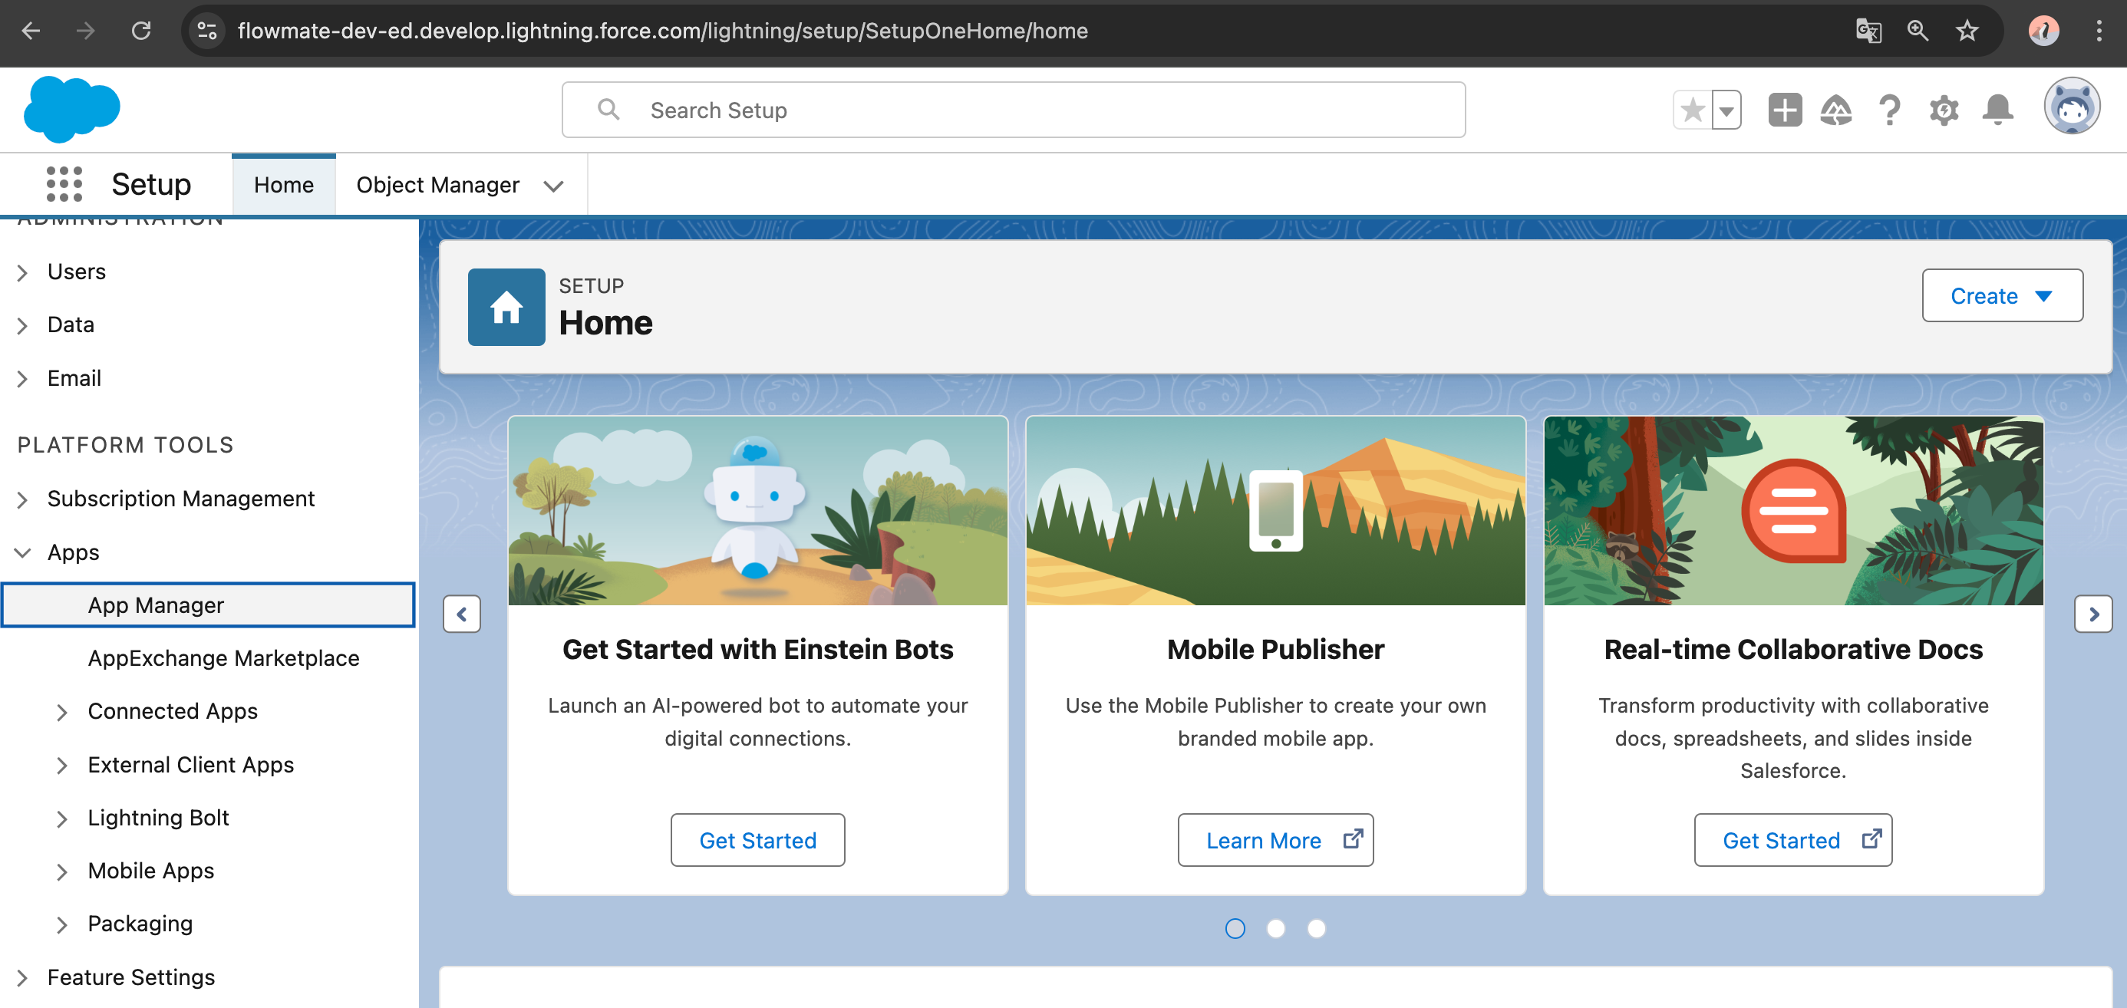This screenshot has width=2127, height=1008.
Task: Switch to the Object Manager tab
Action: [x=437, y=185]
